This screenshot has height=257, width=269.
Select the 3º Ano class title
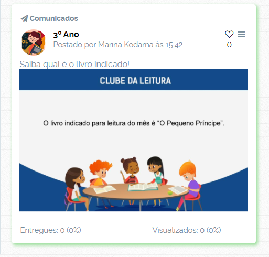click(66, 35)
